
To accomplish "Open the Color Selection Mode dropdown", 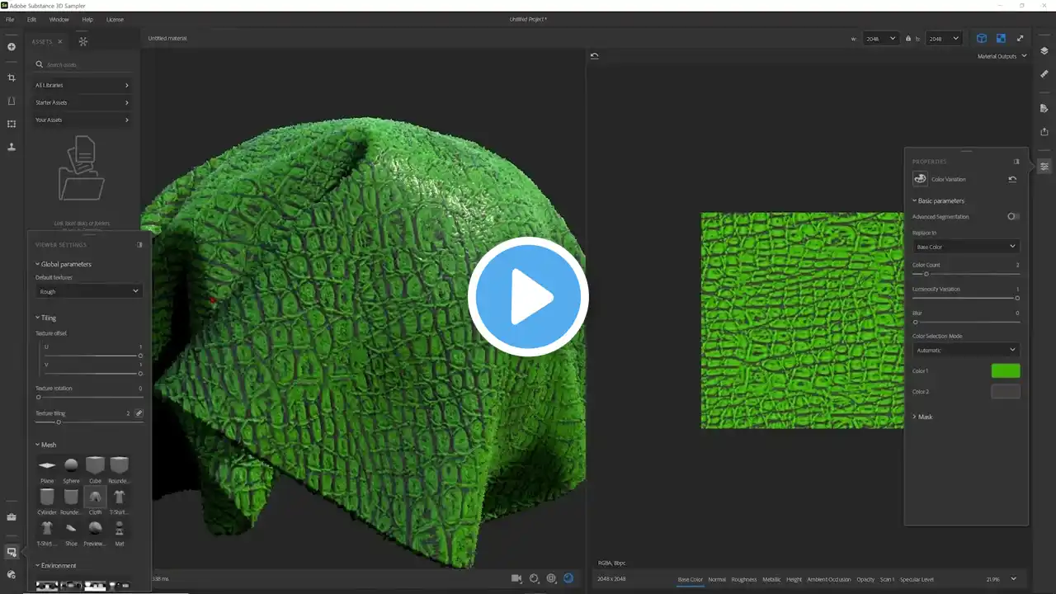I will click(965, 350).
